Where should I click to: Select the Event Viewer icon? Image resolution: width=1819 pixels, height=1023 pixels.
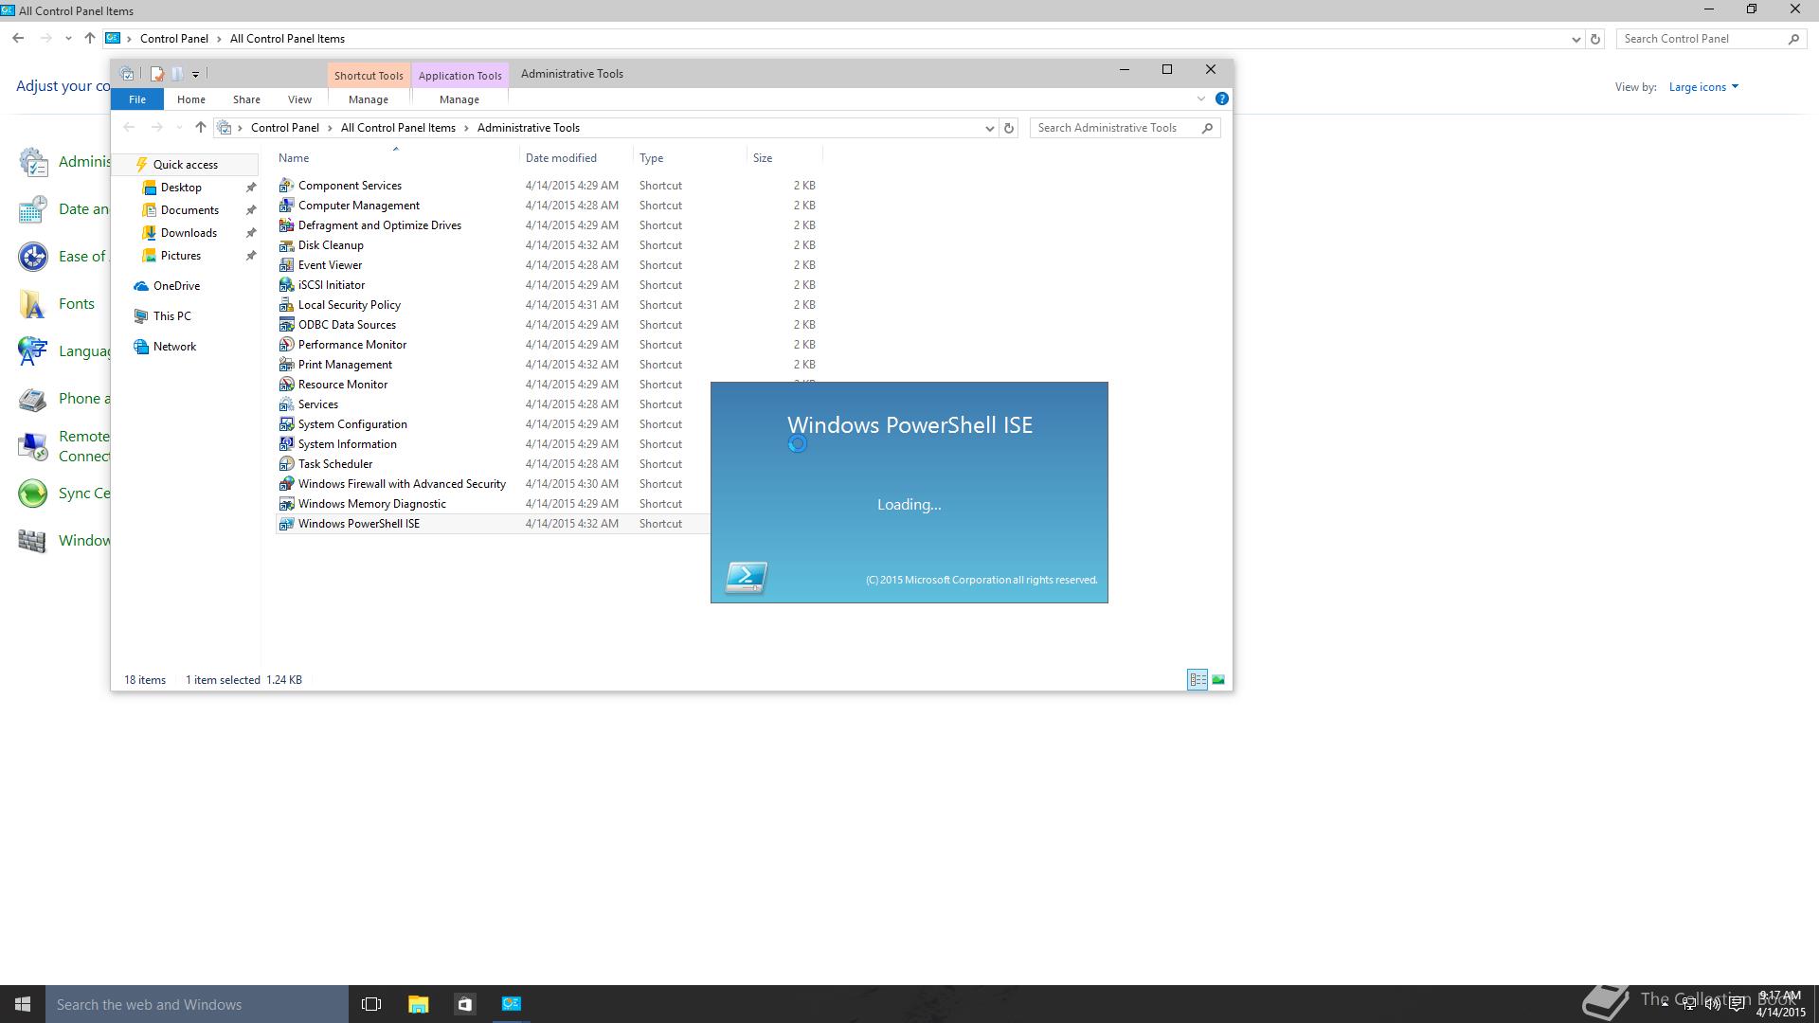click(x=286, y=265)
